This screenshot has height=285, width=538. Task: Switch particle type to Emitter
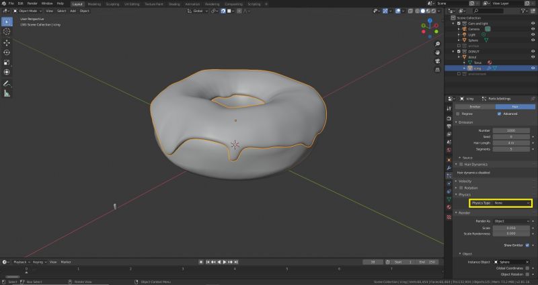click(x=475, y=107)
